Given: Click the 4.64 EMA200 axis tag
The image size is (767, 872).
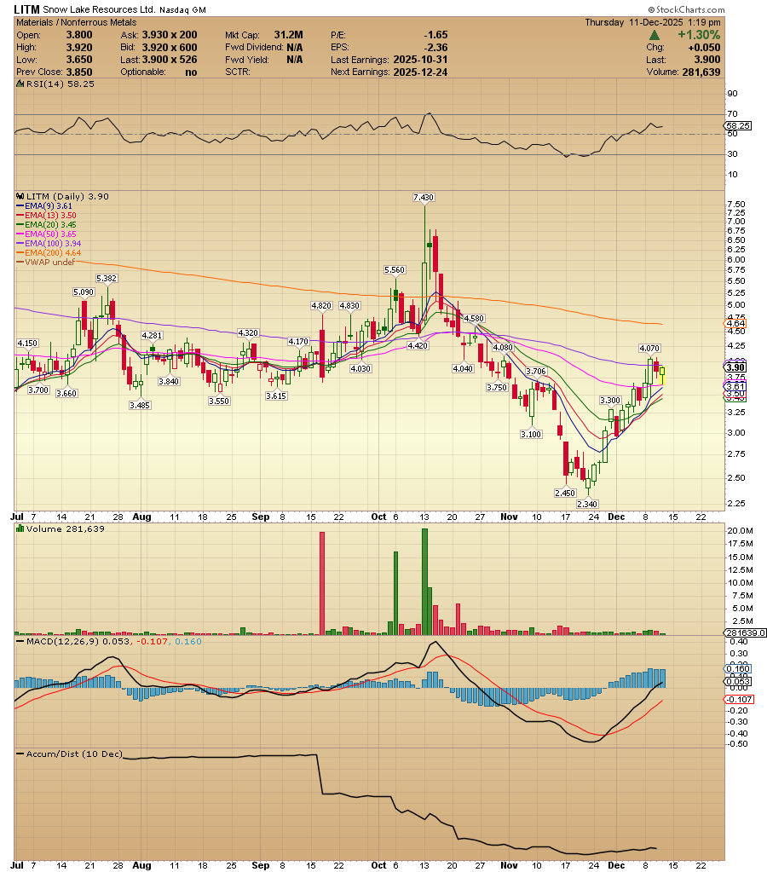Looking at the screenshot, I should [x=735, y=323].
